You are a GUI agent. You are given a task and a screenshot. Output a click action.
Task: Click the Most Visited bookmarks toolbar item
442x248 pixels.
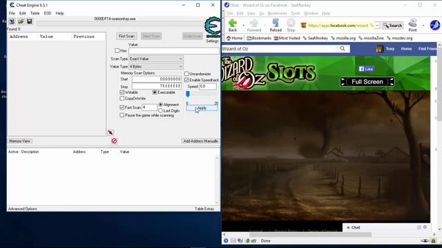(x=287, y=38)
